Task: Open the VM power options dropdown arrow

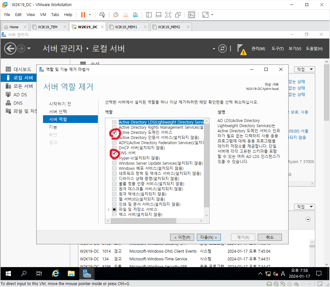Action: pyautogui.click(x=90, y=15)
